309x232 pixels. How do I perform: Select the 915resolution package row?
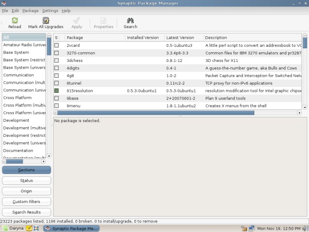[177, 91]
